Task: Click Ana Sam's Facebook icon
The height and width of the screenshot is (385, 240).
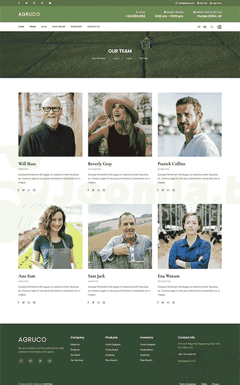Action: [x=19, y=303]
